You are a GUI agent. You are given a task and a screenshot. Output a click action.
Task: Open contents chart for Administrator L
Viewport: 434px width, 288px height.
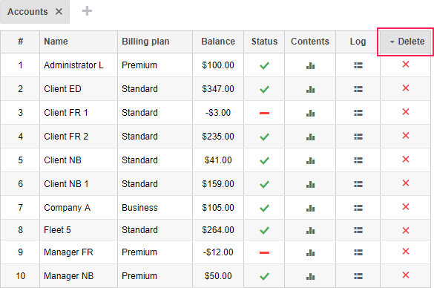(x=310, y=65)
